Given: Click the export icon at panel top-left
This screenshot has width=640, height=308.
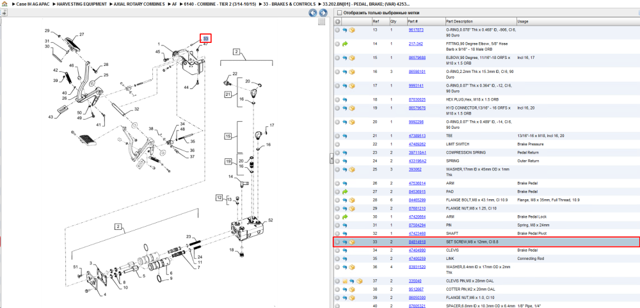Looking at the screenshot, I should point(4,13).
